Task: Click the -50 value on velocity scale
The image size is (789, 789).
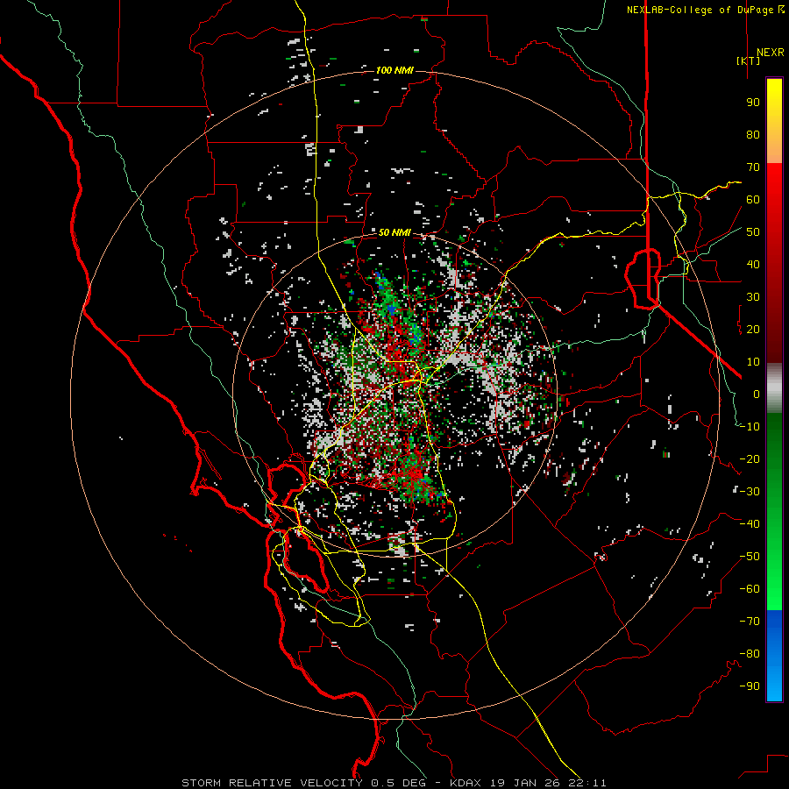Action: (750, 557)
